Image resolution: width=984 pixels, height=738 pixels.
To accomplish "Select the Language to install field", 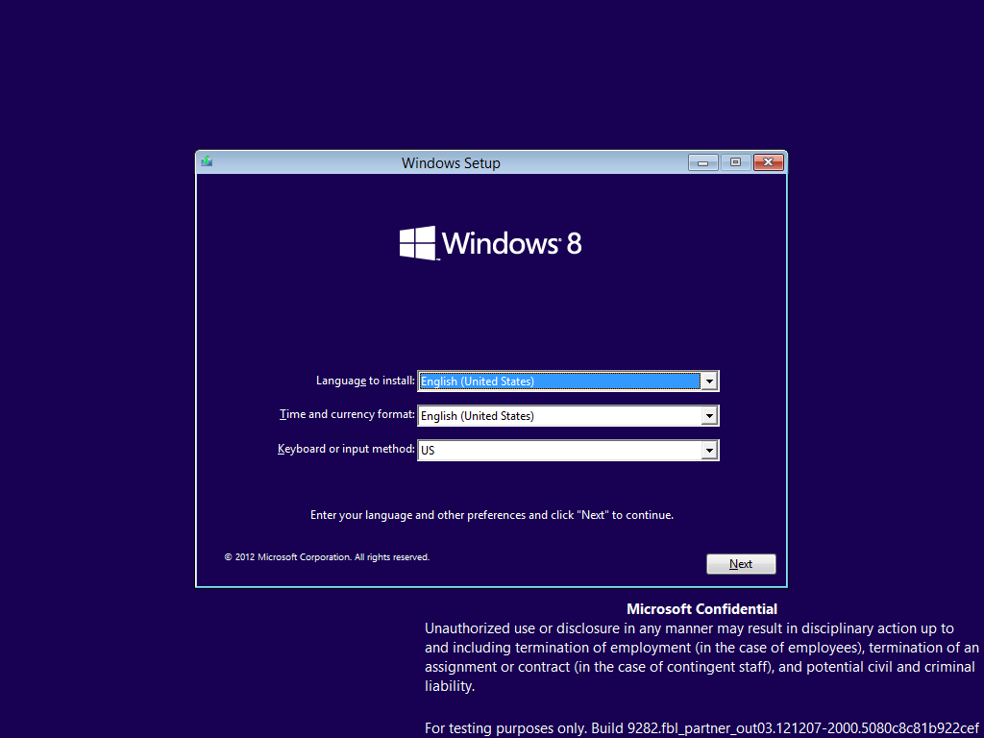I will click(568, 381).
